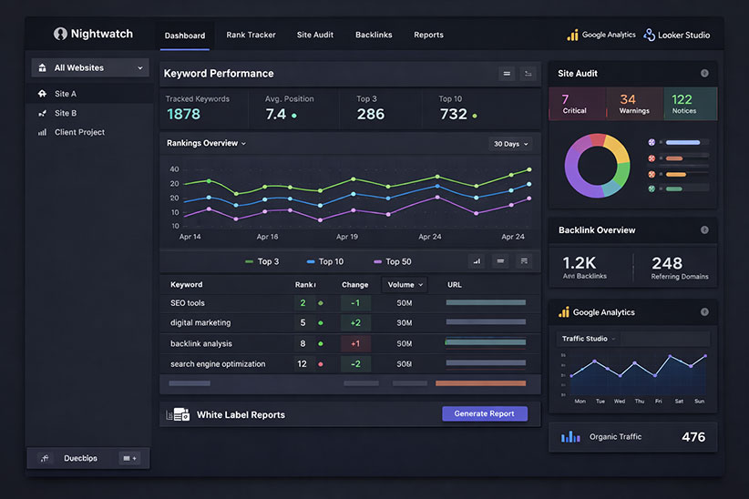Image resolution: width=749 pixels, height=499 pixels.
Task: Select the SEO tools keyword row
Action: pos(350,303)
